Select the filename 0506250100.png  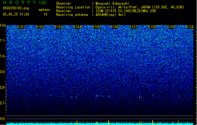(16, 8)
